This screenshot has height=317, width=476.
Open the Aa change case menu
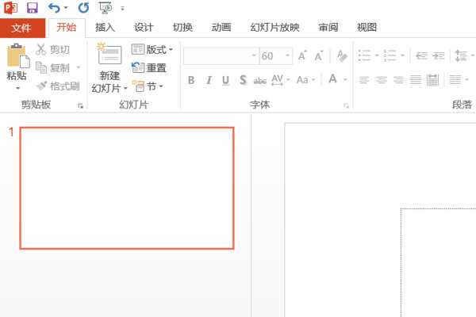point(305,80)
